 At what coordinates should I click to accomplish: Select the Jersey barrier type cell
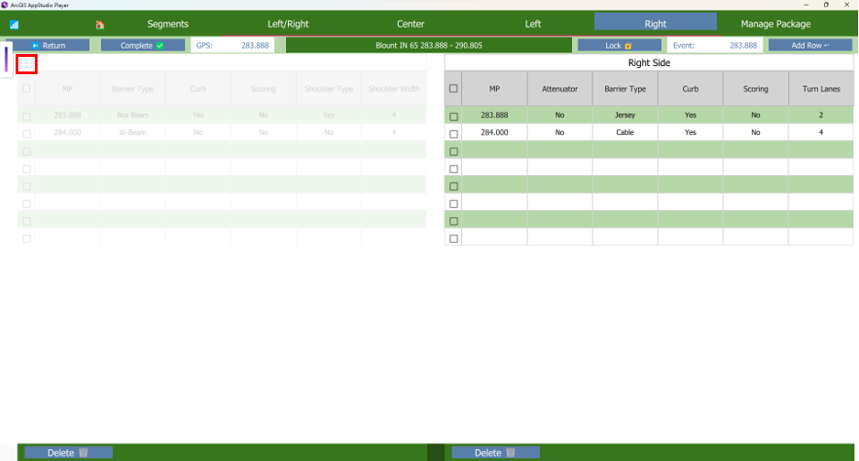tap(625, 115)
